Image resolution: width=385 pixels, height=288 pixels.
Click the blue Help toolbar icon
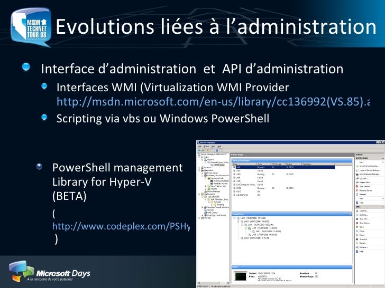pos(217,150)
